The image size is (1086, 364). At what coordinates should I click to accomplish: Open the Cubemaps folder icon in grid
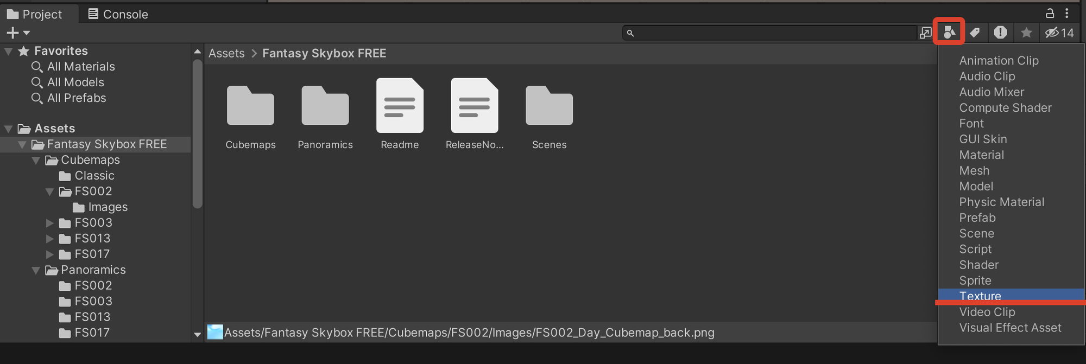(x=250, y=105)
